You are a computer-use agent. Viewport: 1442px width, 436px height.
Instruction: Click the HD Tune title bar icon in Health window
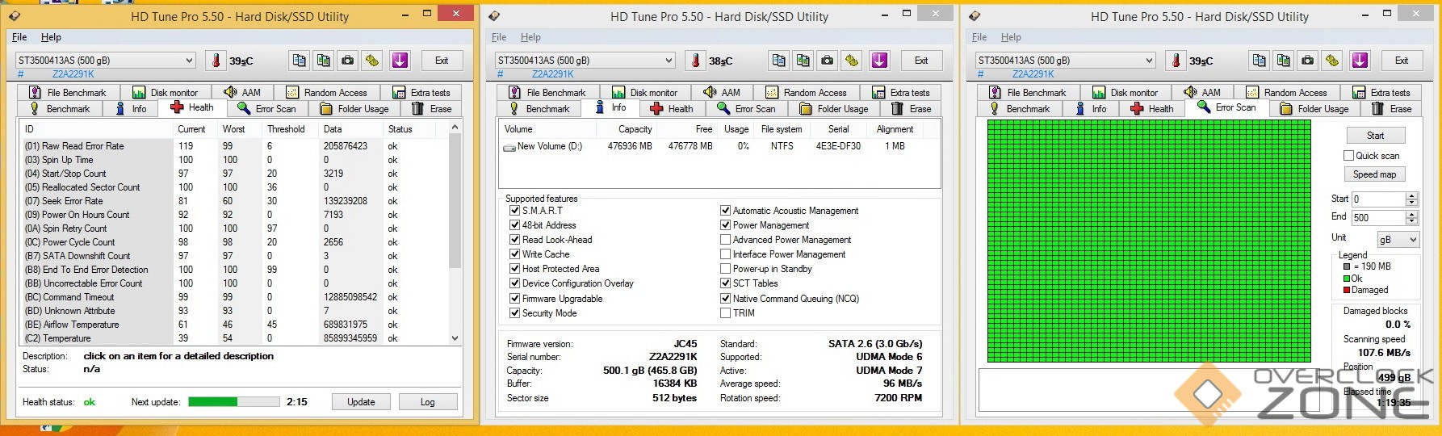click(14, 16)
